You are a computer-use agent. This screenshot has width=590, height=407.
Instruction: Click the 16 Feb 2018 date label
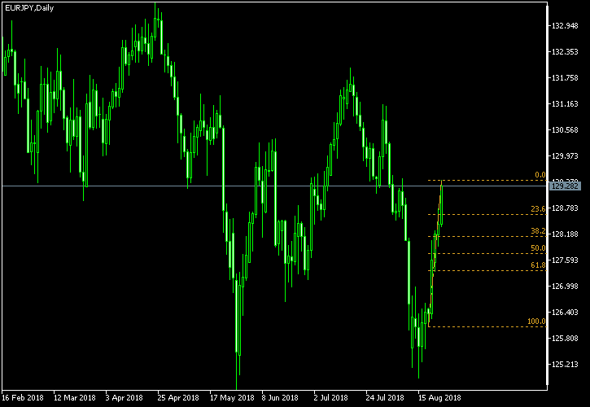23,397
